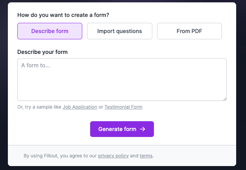Click the 'Or, try a sample like' text
This screenshot has height=170, width=246.
click(39, 107)
